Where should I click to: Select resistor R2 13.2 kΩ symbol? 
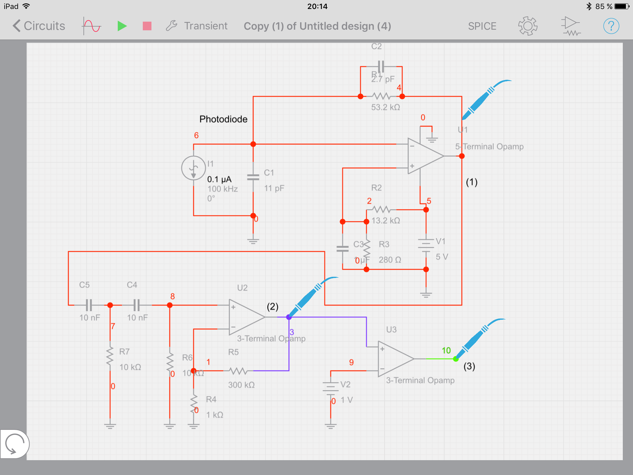[381, 210]
